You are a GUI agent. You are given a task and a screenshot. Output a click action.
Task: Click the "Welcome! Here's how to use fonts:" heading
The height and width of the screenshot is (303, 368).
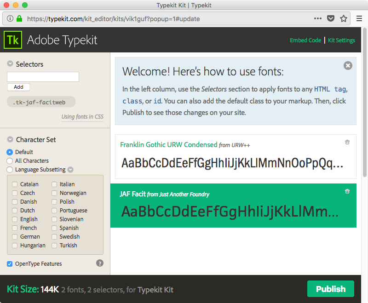(203, 71)
